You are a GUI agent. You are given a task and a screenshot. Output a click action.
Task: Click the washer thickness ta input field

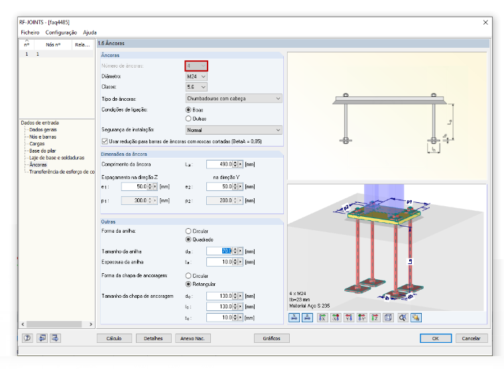220,262
